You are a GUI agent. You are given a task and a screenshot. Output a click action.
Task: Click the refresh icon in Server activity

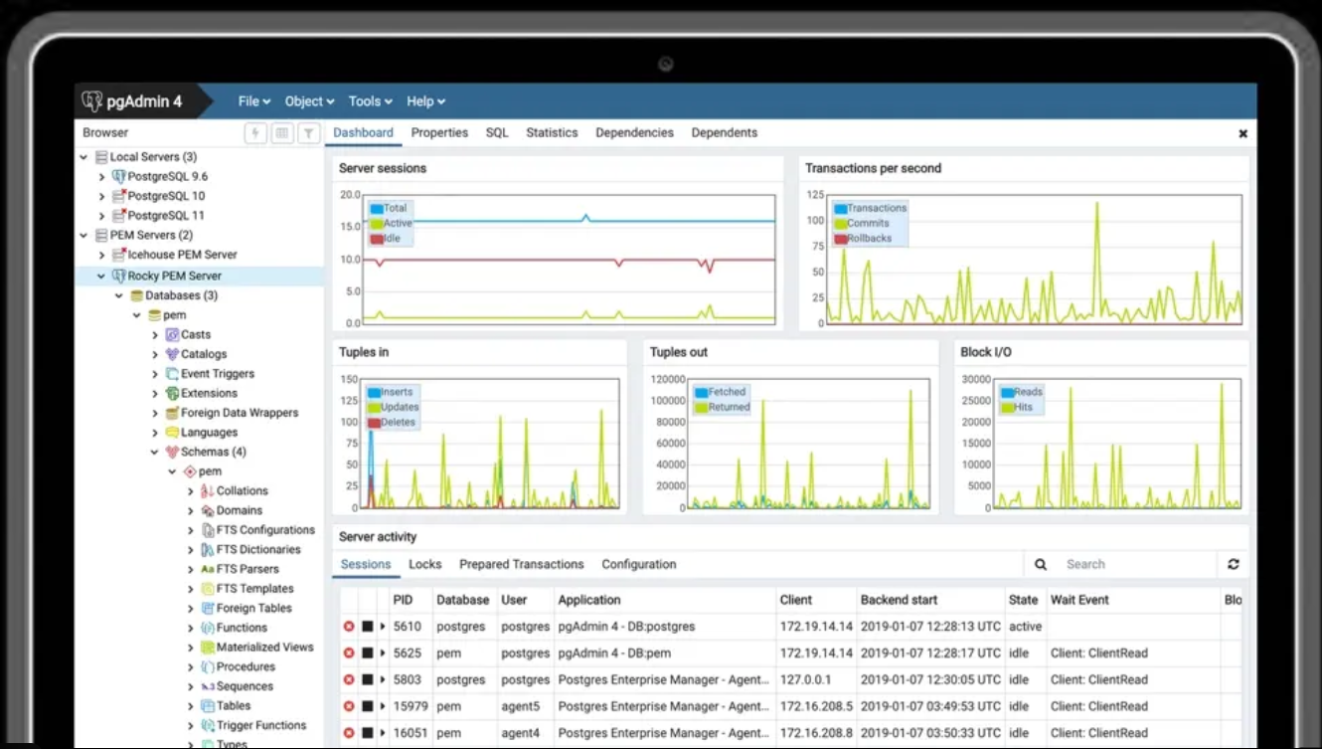coord(1233,564)
